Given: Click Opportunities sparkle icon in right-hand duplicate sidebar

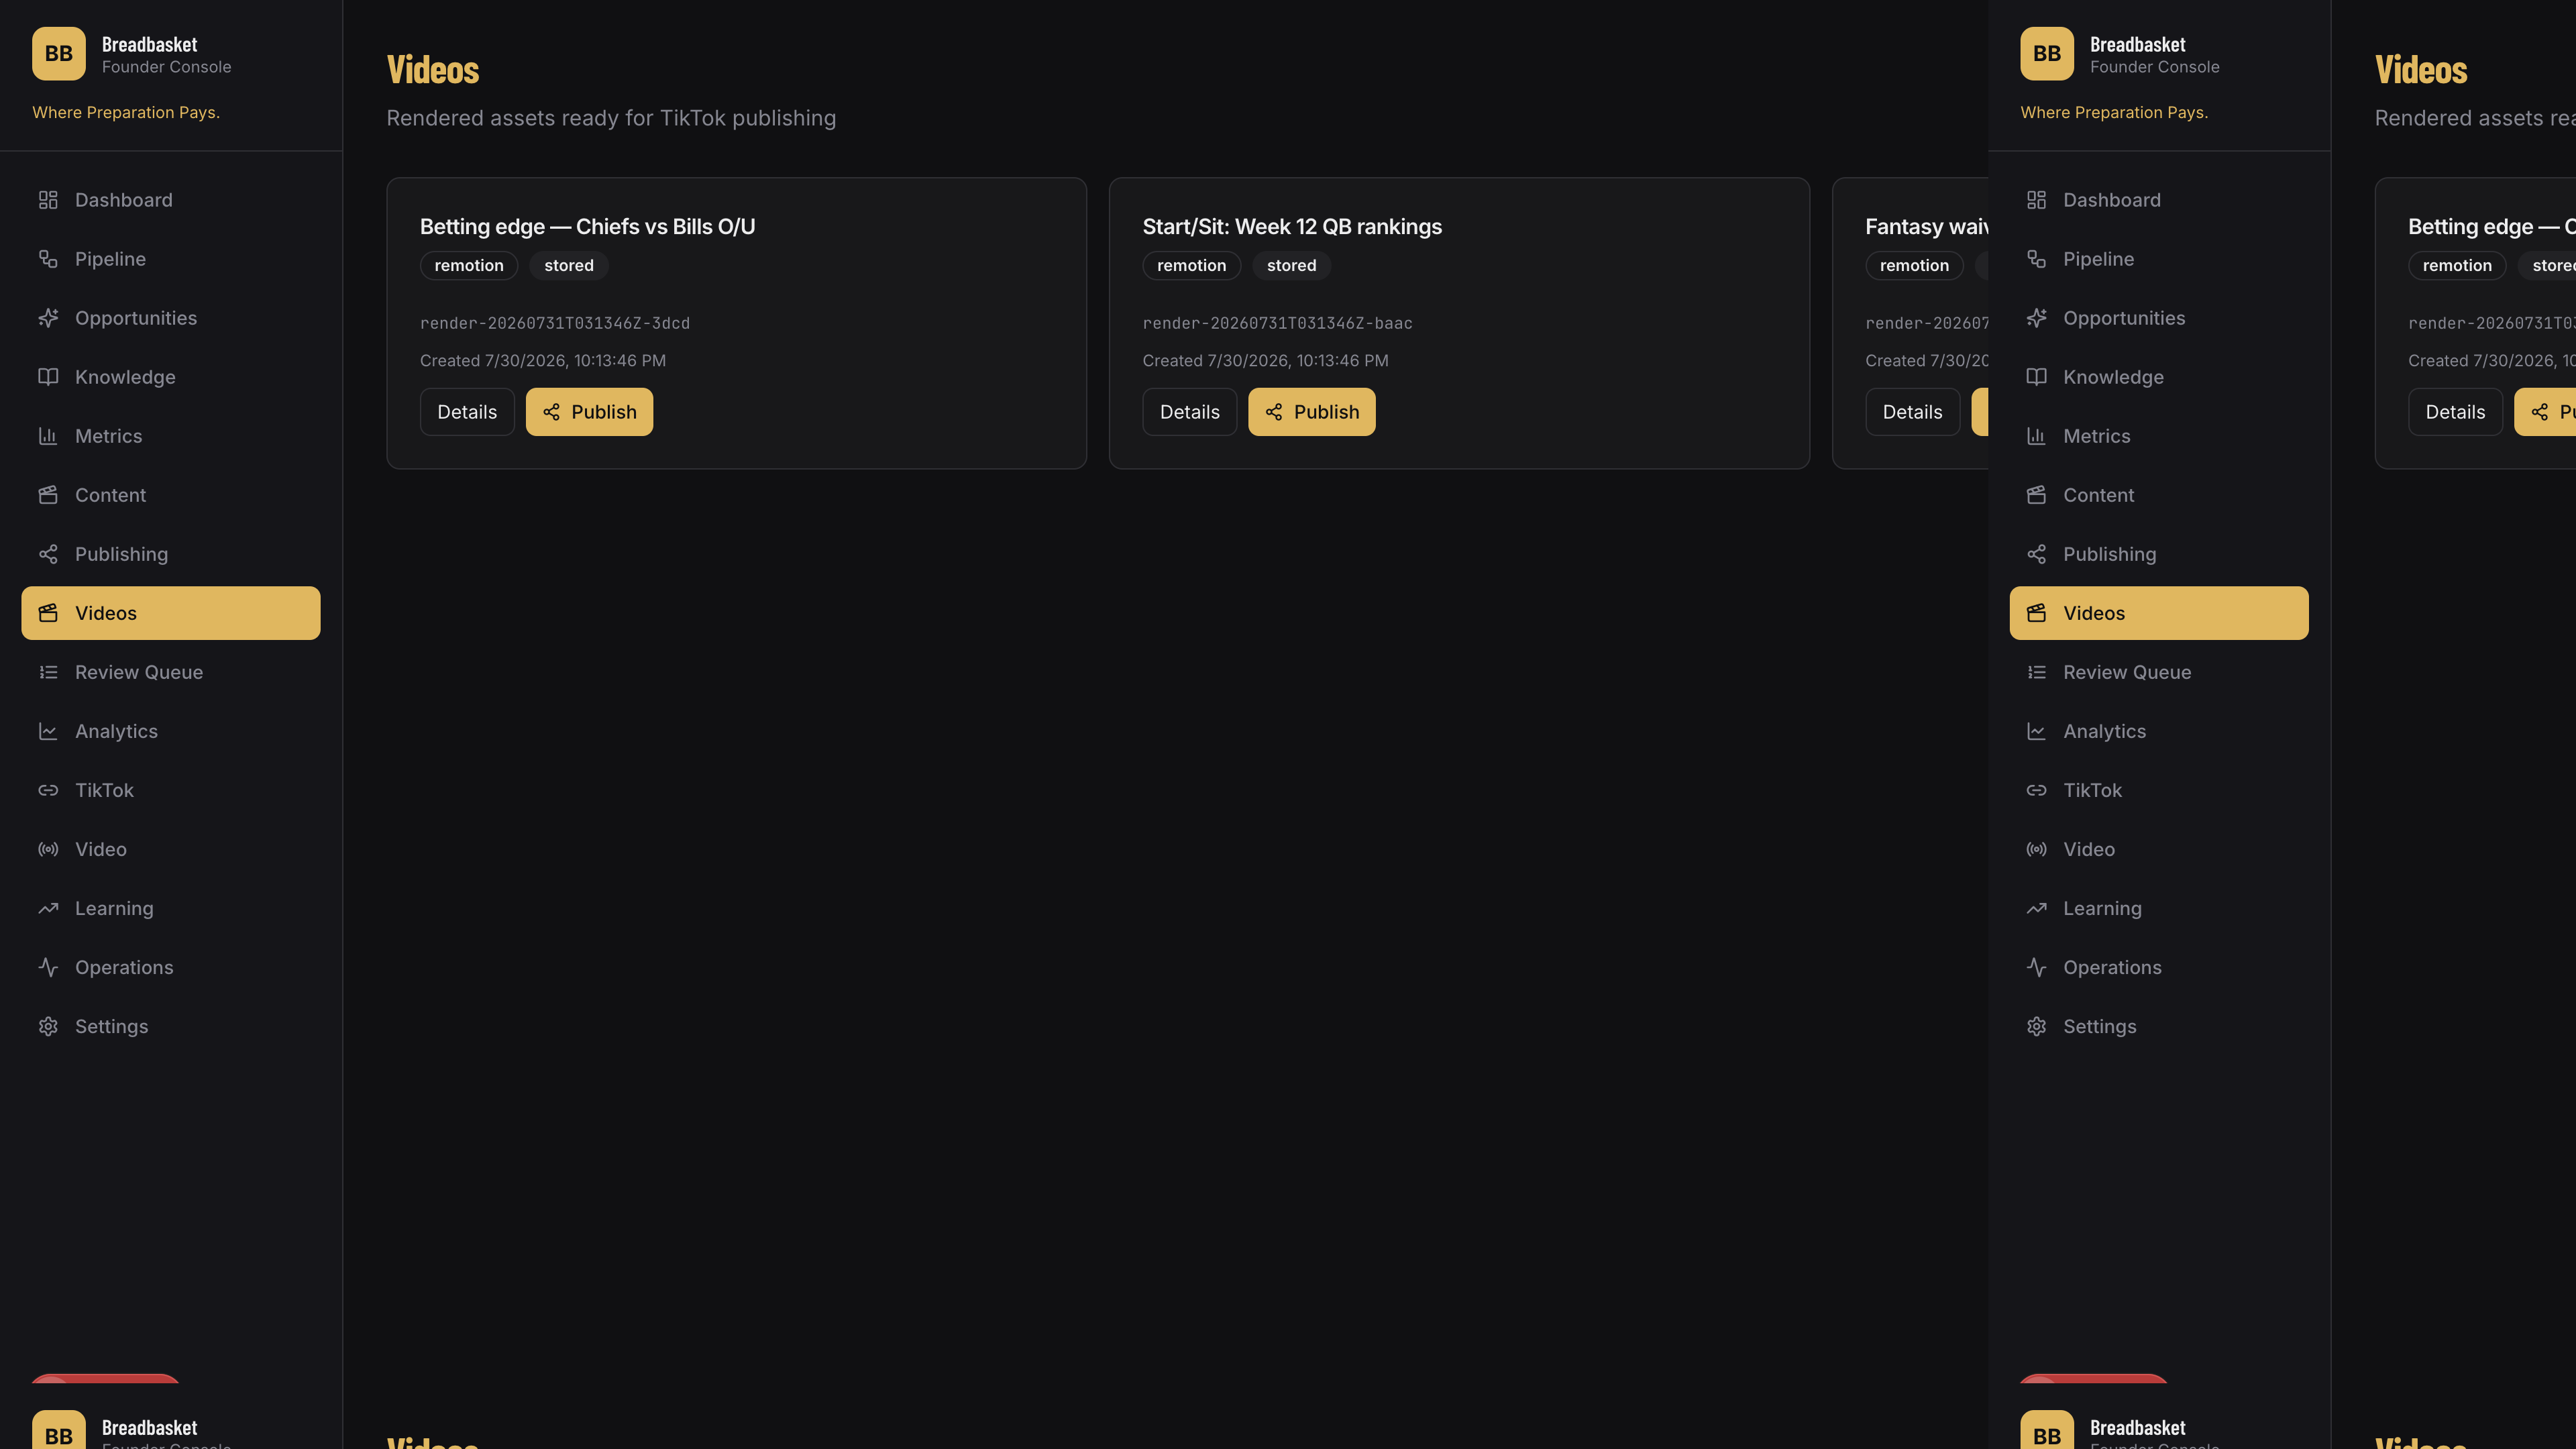Looking at the screenshot, I should (x=2036, y=318).
